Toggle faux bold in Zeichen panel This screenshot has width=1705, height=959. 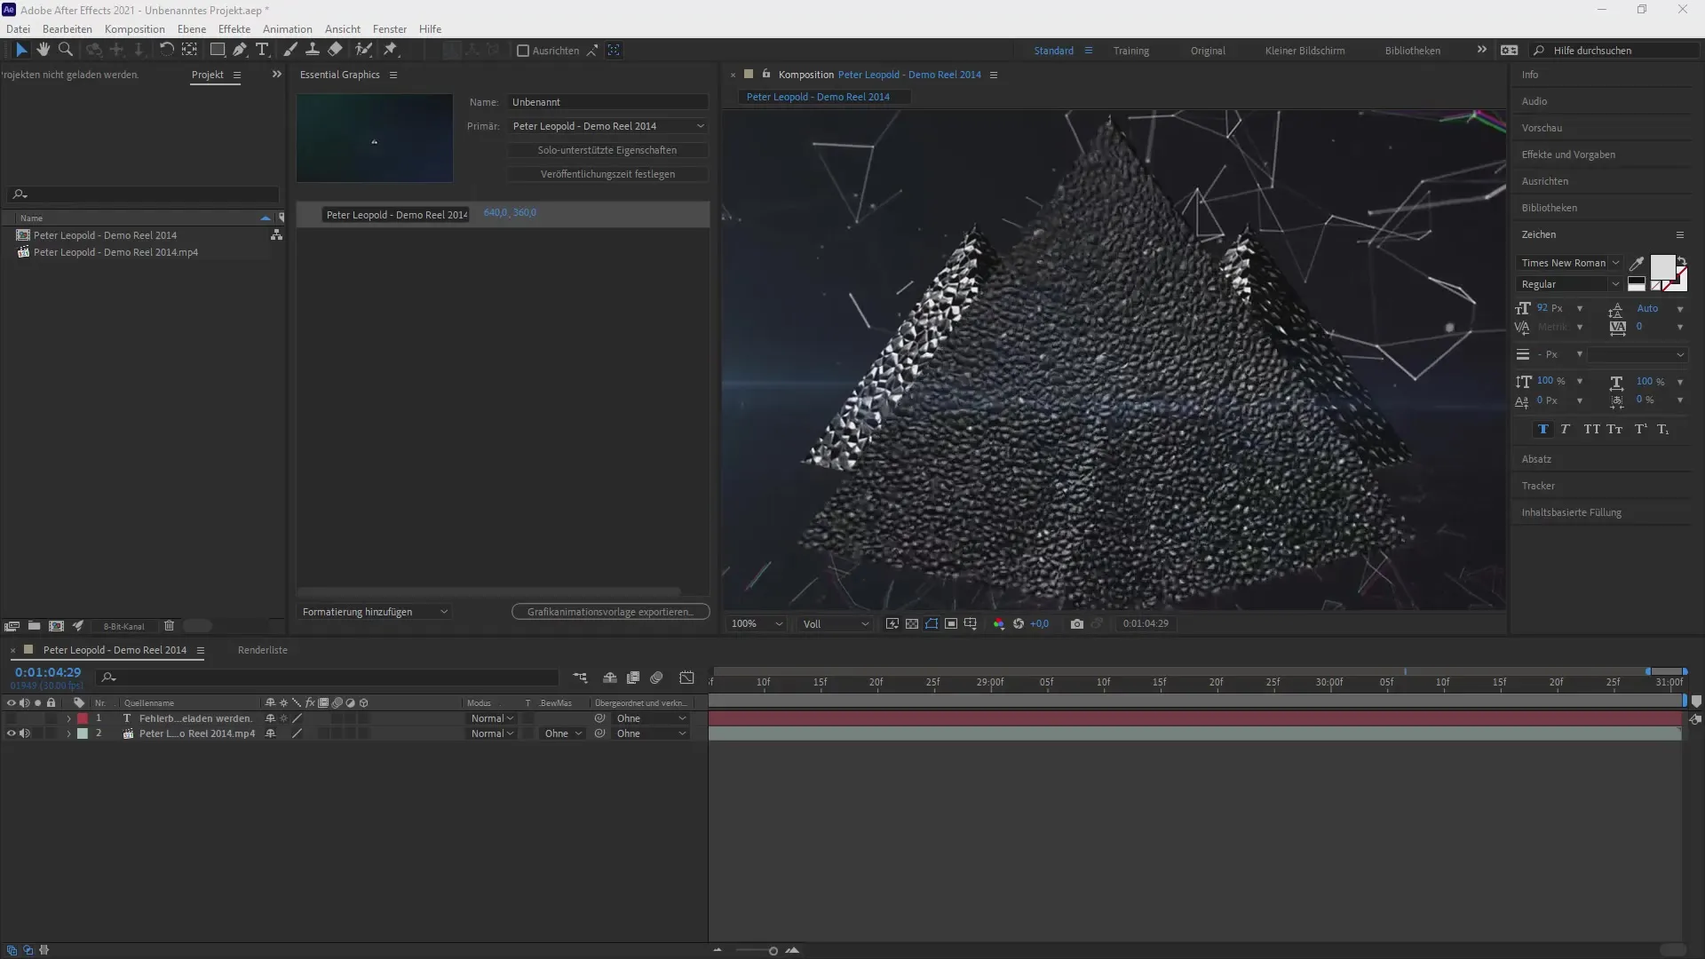1543,430
